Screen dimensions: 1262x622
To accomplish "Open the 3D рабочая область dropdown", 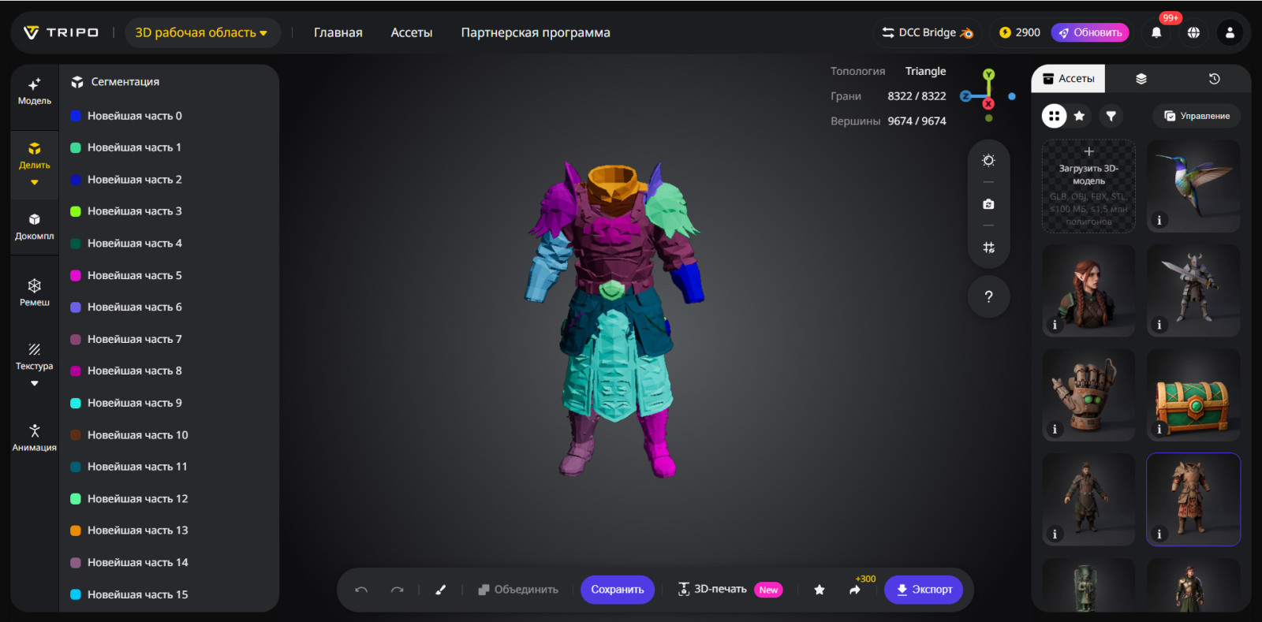I will click(x=202, y=32).
